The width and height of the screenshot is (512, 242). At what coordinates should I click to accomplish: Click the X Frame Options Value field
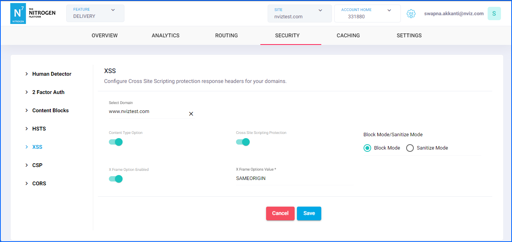(x=294, y=178)
